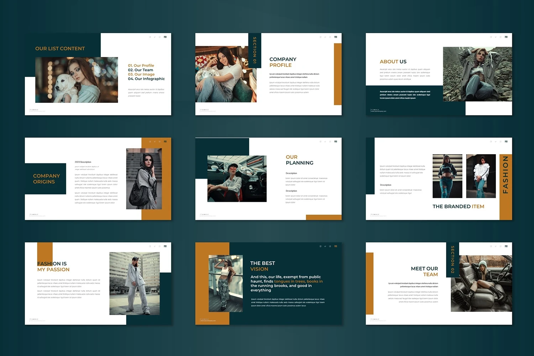Screen dimensions: 534x356
Task: Select the vertical 'SECTION 02' tab label
Action: point(452,259)
